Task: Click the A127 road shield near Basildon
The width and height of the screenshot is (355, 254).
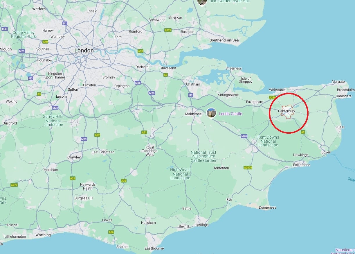Action: click(x=168, y=30)
